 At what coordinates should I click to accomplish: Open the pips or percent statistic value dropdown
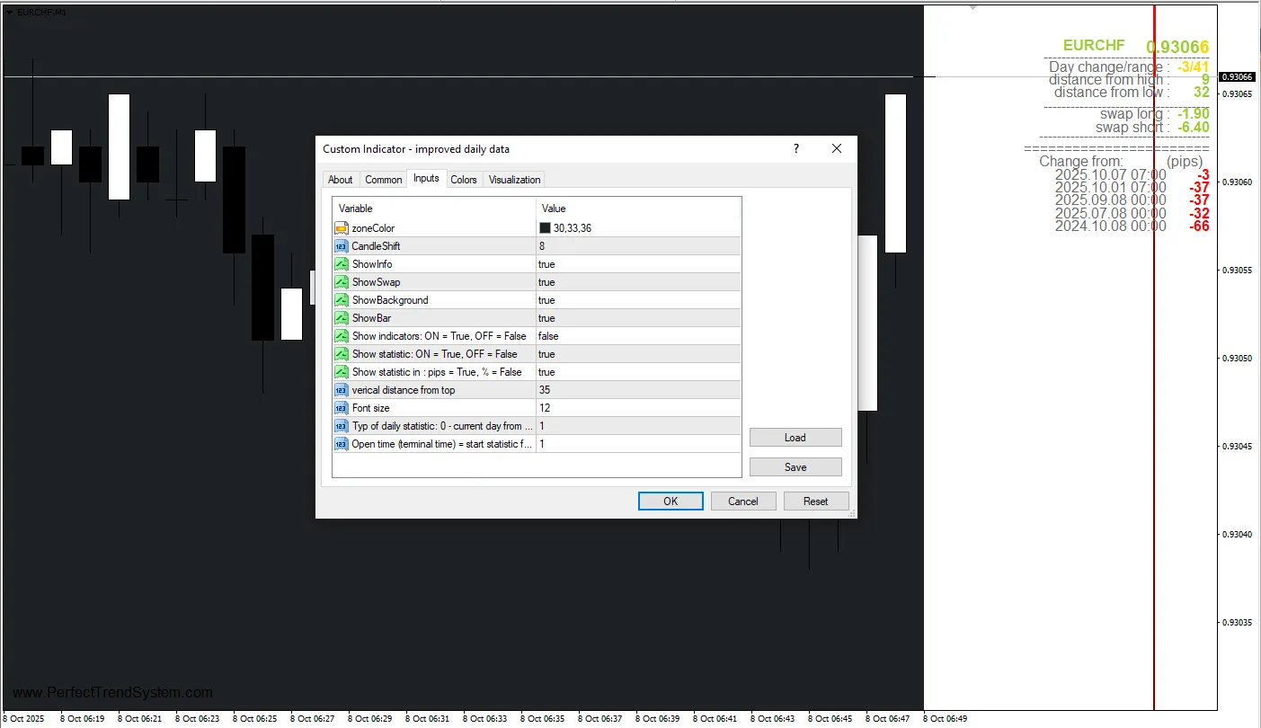coord(637,372)
